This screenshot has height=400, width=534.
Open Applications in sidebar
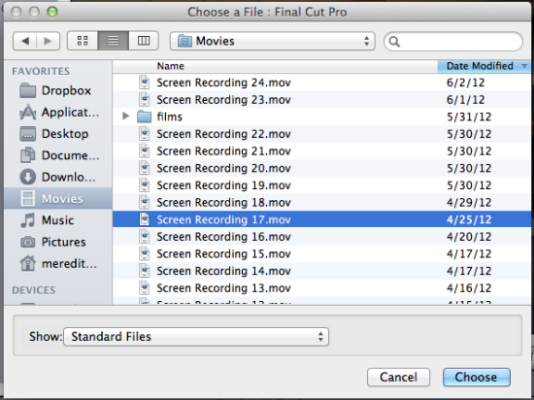59,112
